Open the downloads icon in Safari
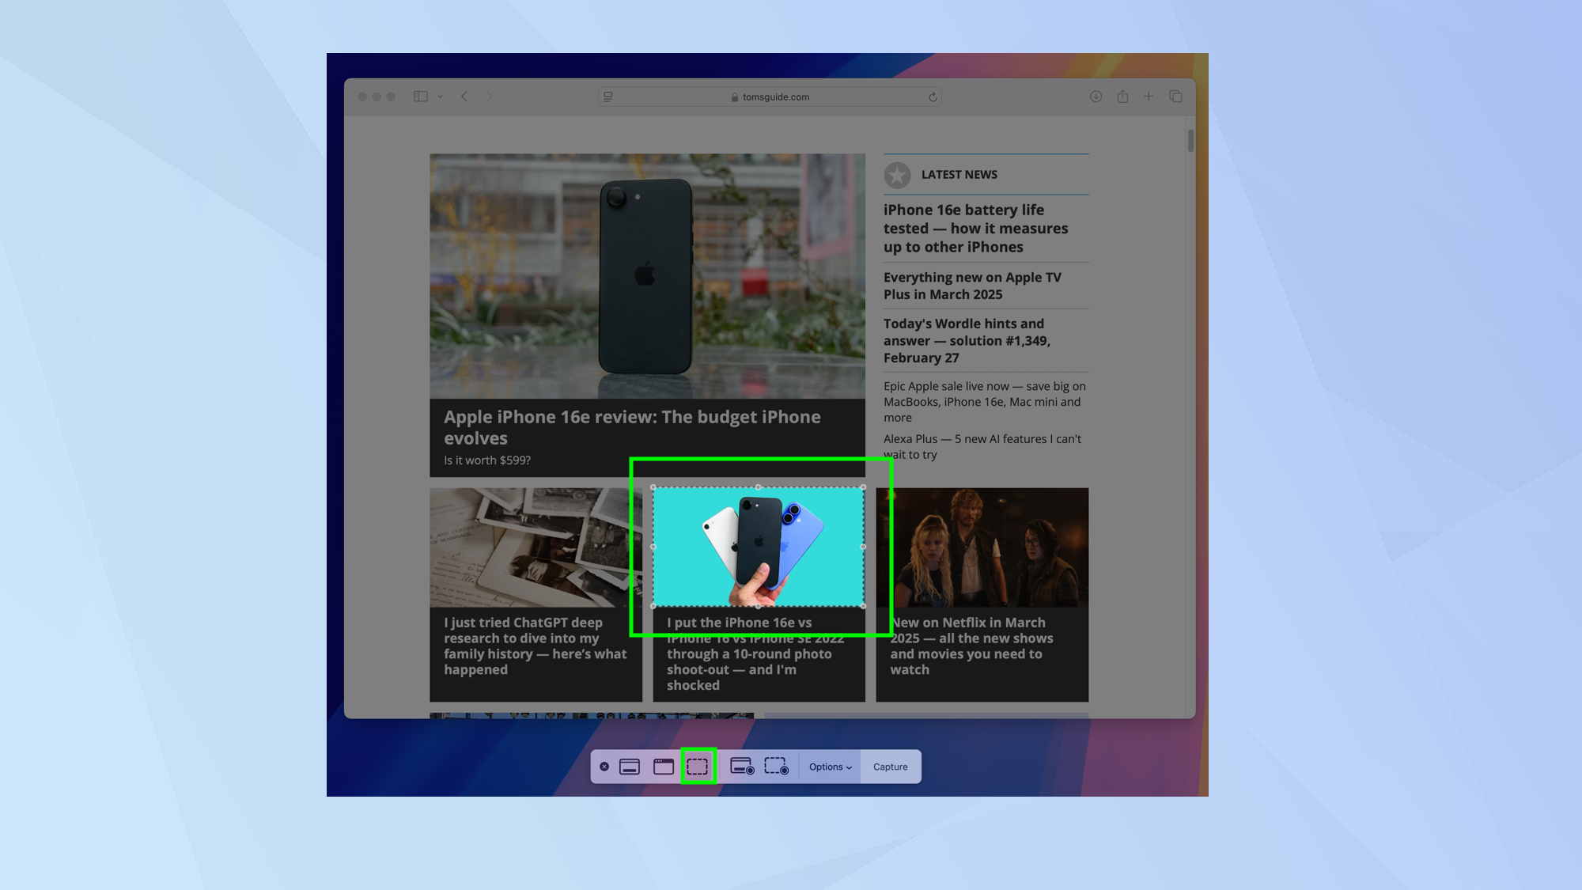1582x890 pixels. (1096, 96)
